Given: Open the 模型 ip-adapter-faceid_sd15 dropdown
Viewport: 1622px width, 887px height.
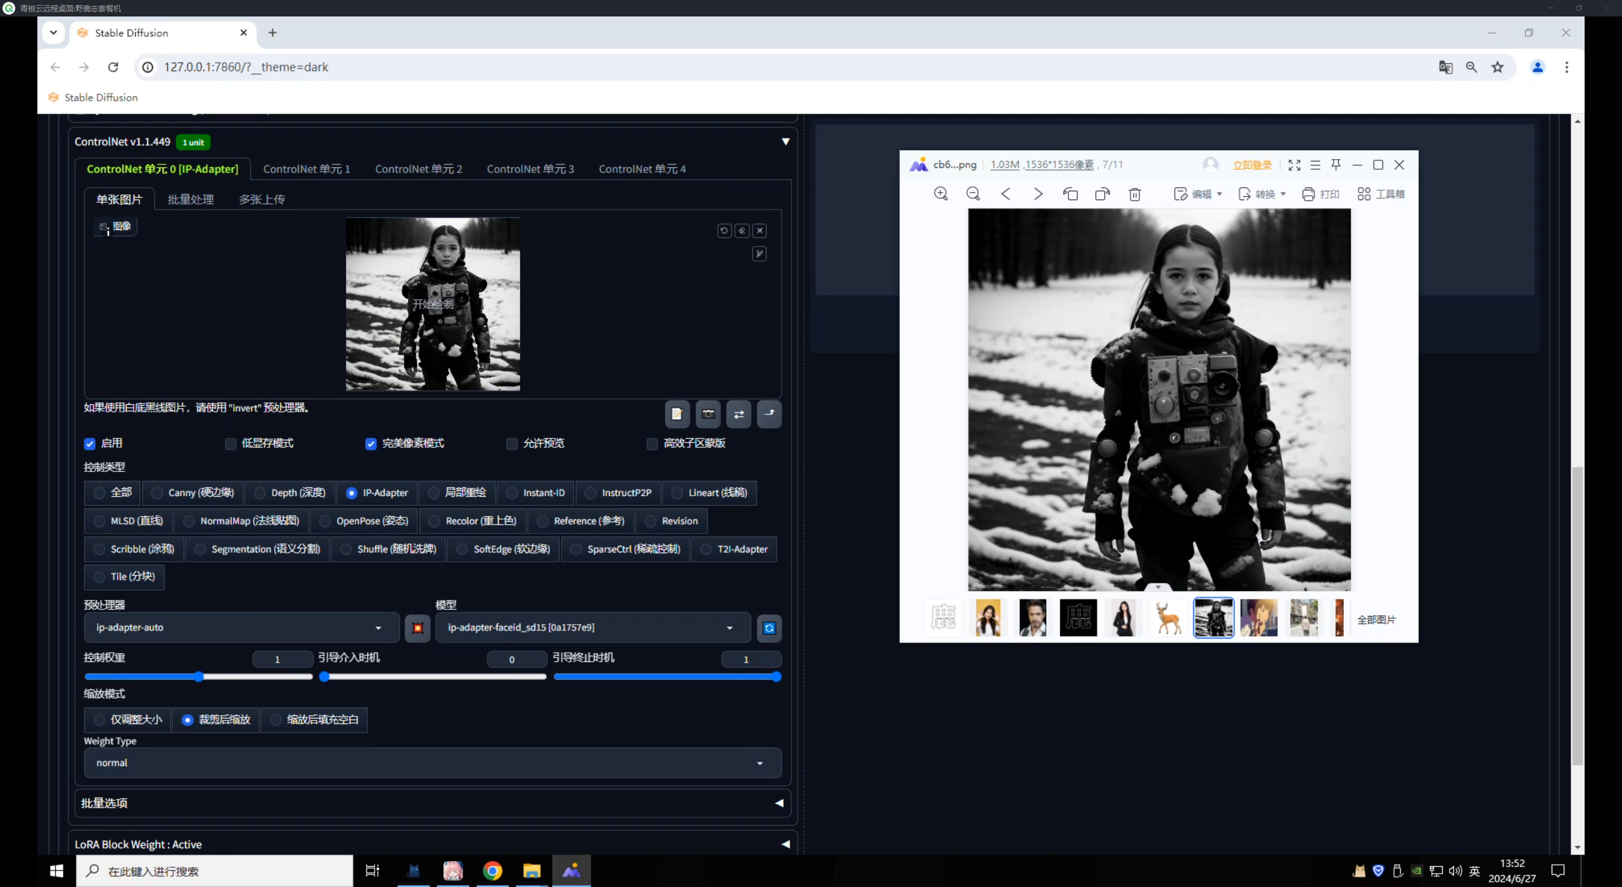Looking at the screenshot, I should (593, 628).
